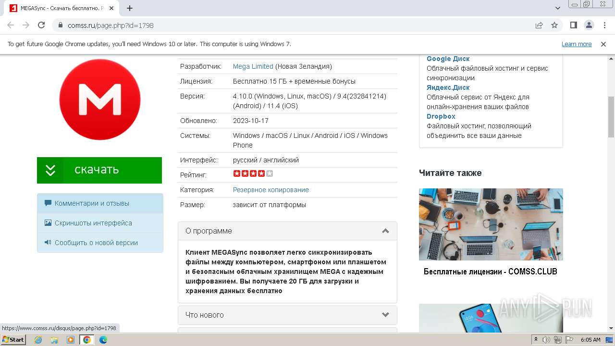Image resolution: width=615 pixels, height=346 pixels.
Task: Reload the current page
Action: tap(41, 25)
